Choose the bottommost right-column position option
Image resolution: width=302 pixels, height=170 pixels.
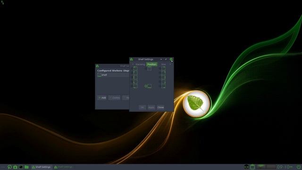(163, 86)
